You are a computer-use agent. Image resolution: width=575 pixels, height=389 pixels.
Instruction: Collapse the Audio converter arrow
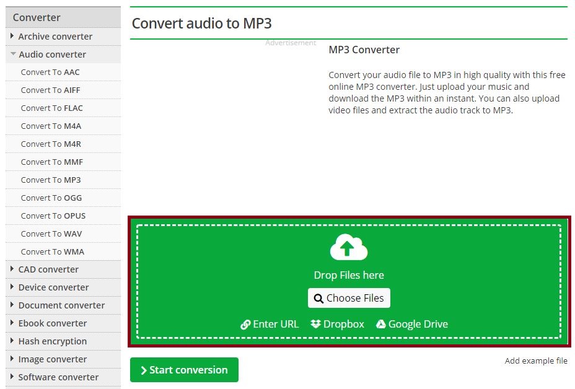(x=13, y=54)
